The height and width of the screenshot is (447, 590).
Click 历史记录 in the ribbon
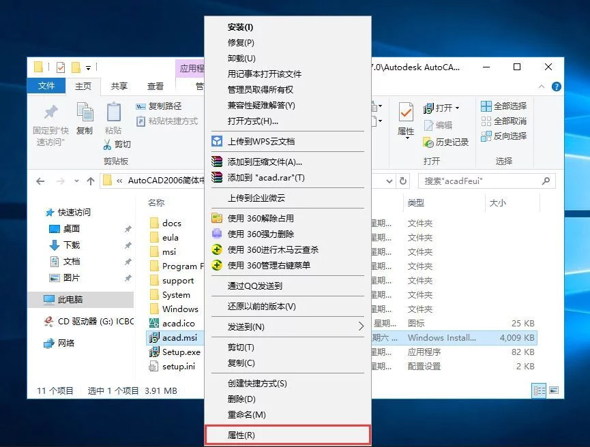click(x=446, y=142)
